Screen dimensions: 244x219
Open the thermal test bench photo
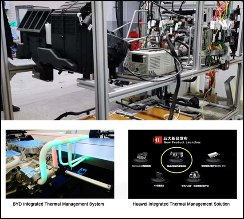pyautogui.click(x=122, y=60)
